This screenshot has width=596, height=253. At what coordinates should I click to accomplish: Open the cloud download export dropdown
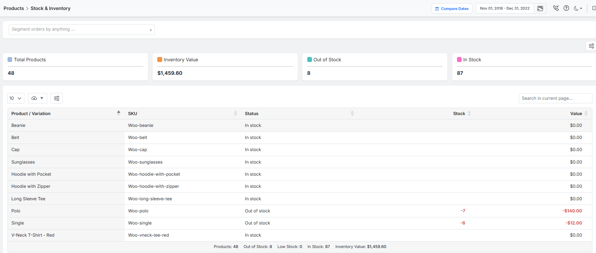(x=38, y=98)
